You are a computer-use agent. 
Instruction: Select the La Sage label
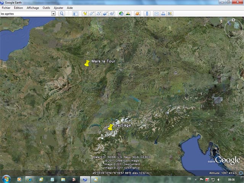[123, 125]
